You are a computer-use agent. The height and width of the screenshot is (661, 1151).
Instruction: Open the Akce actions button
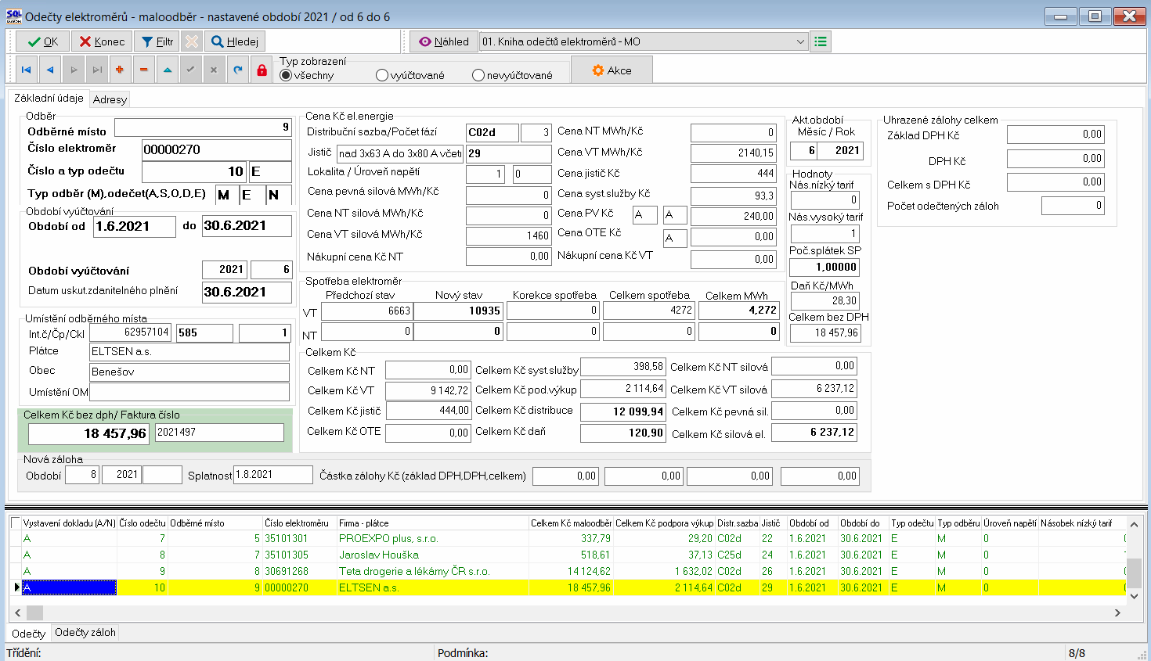[x=612, y=70]
